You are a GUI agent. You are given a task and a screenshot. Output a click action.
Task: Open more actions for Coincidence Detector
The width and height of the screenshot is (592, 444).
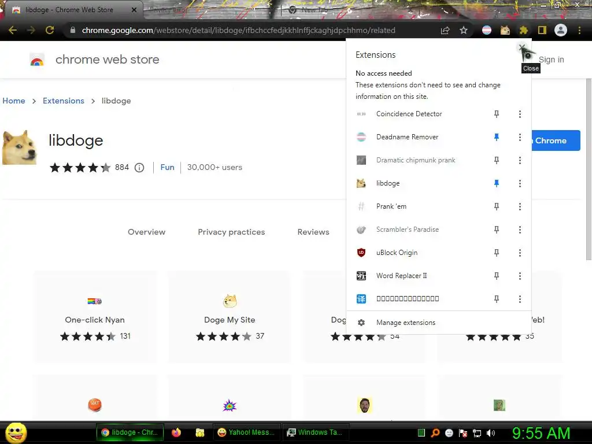click(x=520, y=114)
